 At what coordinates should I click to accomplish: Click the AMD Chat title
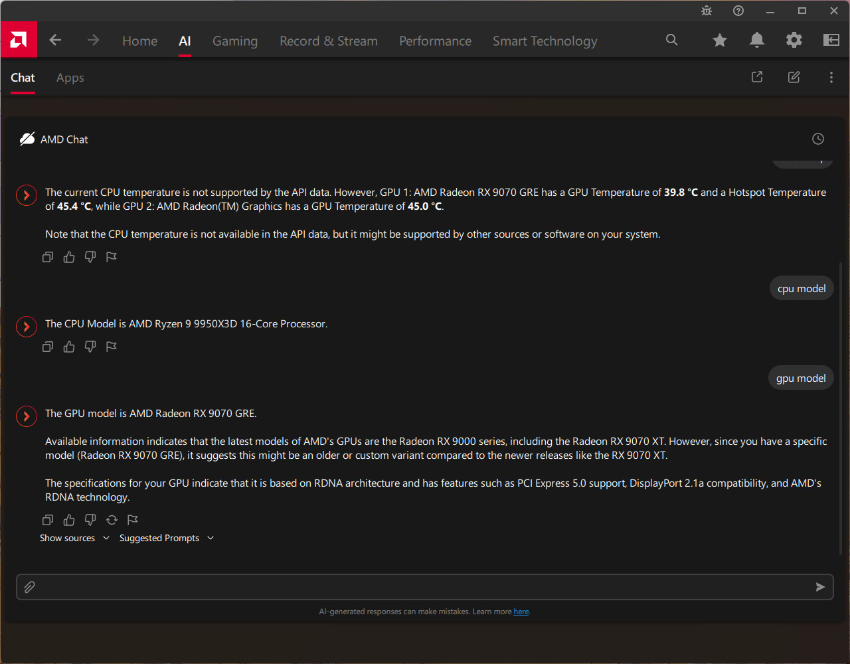(x=64, y=139)
